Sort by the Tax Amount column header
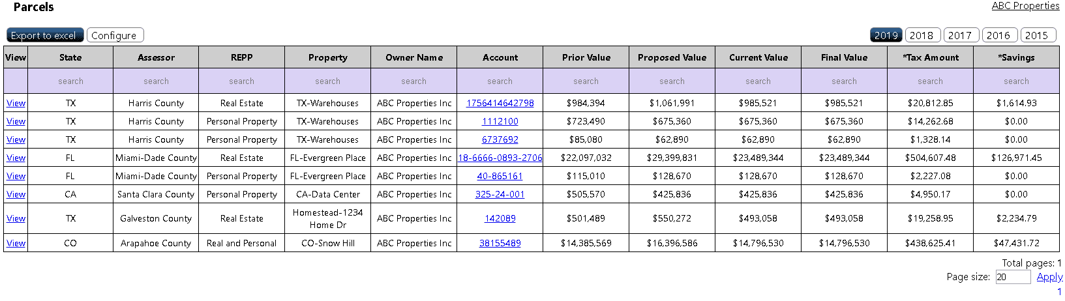Viewport: 1065px width, 301px height. point(930,57)
